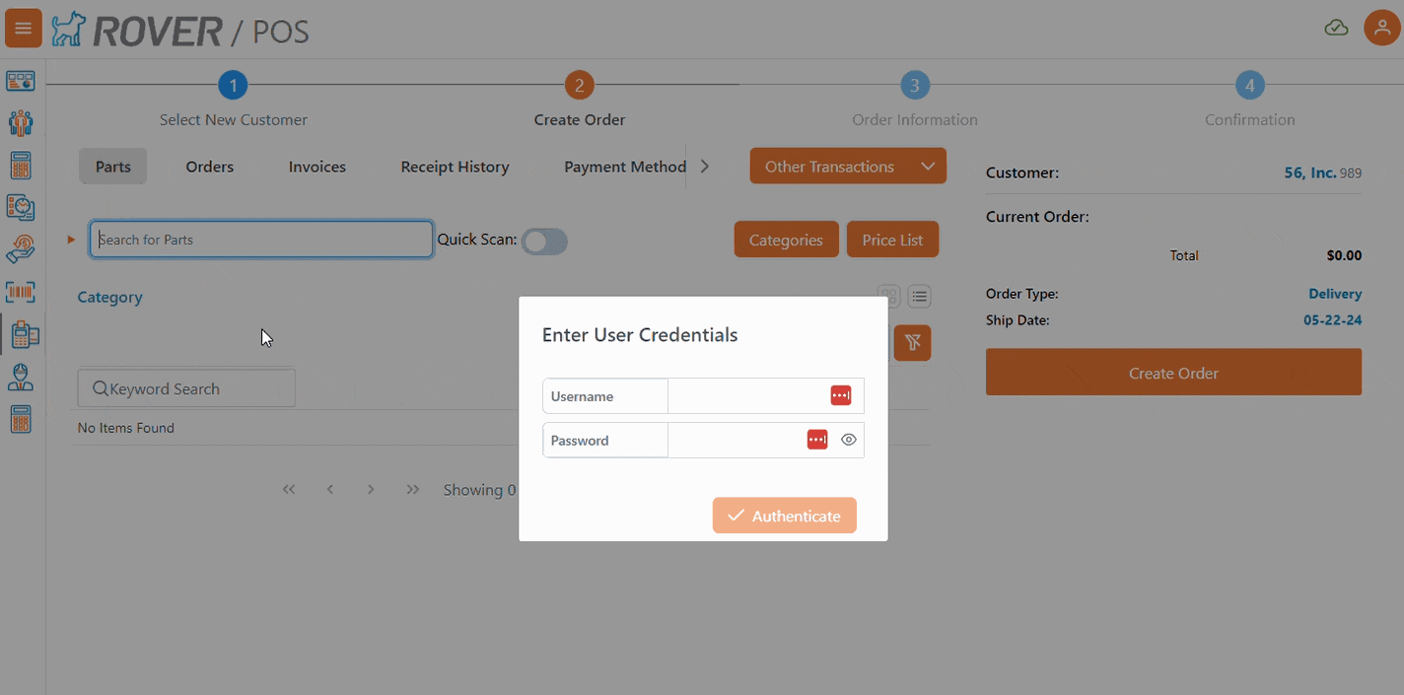The width and height of the screenshot is (1404, 695).
Task: Click the cloud sync status icon
Action: pos(1336,28)
